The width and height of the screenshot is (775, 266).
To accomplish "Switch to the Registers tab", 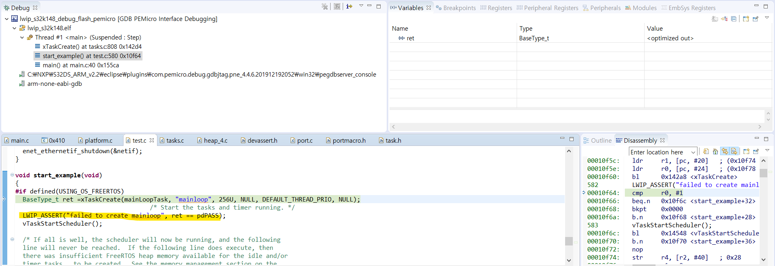I will (496, 8).
